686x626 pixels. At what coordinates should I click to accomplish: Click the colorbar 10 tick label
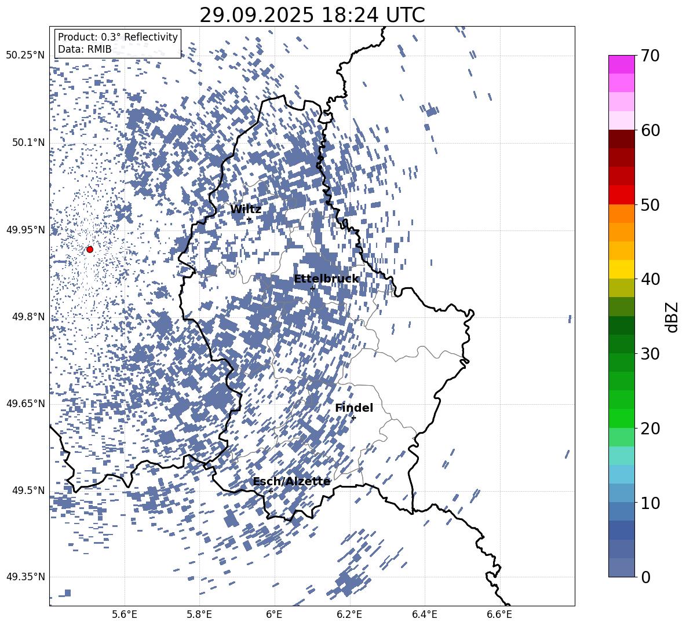click(650, 503)
